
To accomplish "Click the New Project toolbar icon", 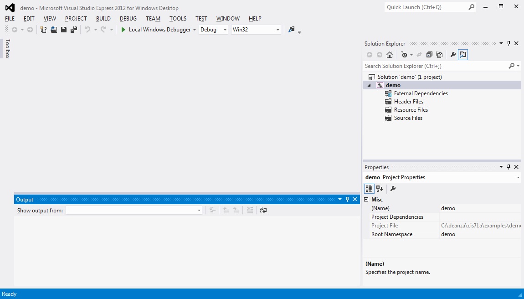I will [43, 30].
